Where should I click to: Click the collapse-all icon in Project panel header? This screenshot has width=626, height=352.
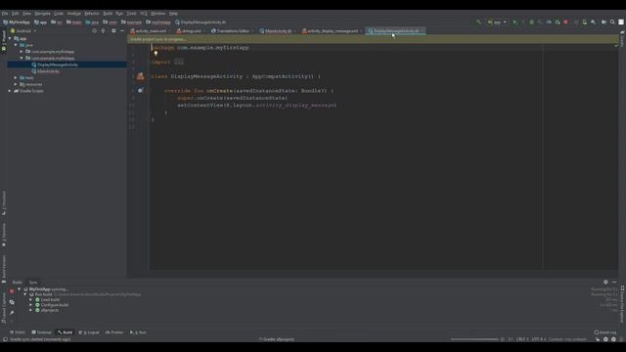pos(104,30)
